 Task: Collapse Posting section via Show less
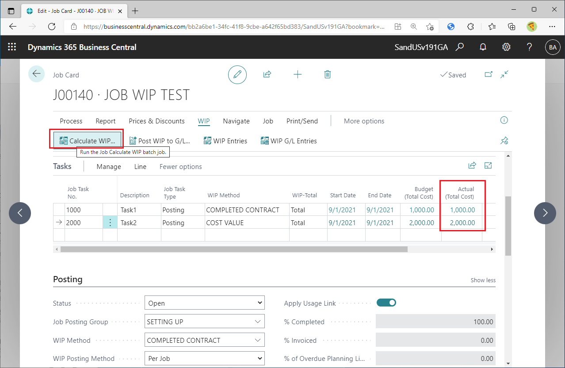483,280
